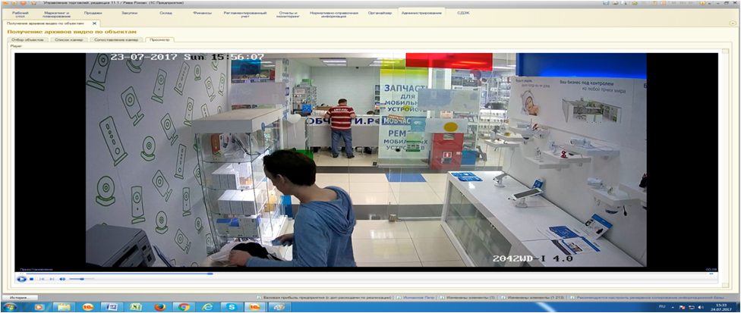Open the Рабочий стол section
741x313 pixels.
(20, 14)
